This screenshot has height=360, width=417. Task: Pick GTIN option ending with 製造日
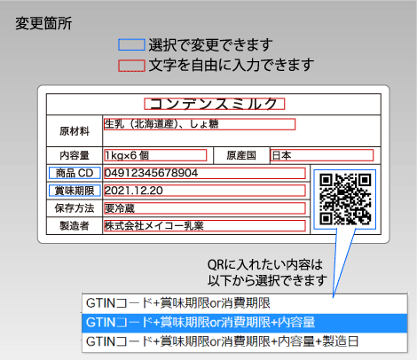click(245, 342)
